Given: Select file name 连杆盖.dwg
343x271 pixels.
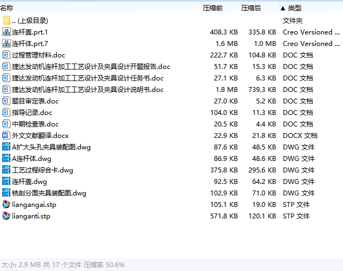Looking at the screenshot, I should 30,181.
